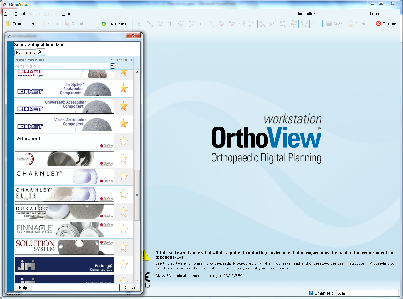This screenshot has width=403, height=299.
Task: Click the Close button in template dialog
Action: pyautogui.click(x=130, y=287)
